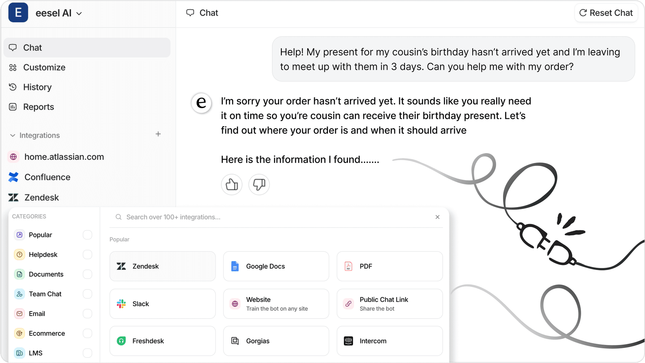Click the 'Popular' section heading in results
Screen dimensions: 645x363
(x=119, y=239)
